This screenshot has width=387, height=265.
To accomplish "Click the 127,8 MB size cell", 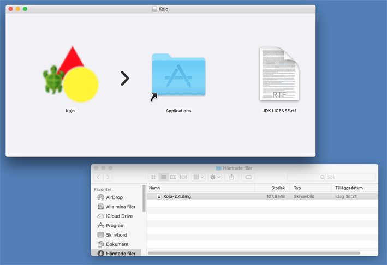I will click(276, 196).
